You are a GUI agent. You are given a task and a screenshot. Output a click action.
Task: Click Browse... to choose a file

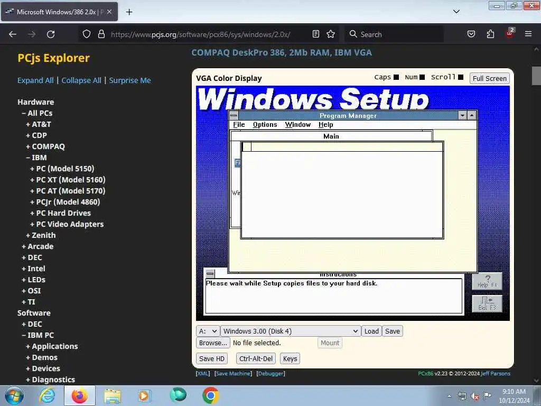pos(213,343)
